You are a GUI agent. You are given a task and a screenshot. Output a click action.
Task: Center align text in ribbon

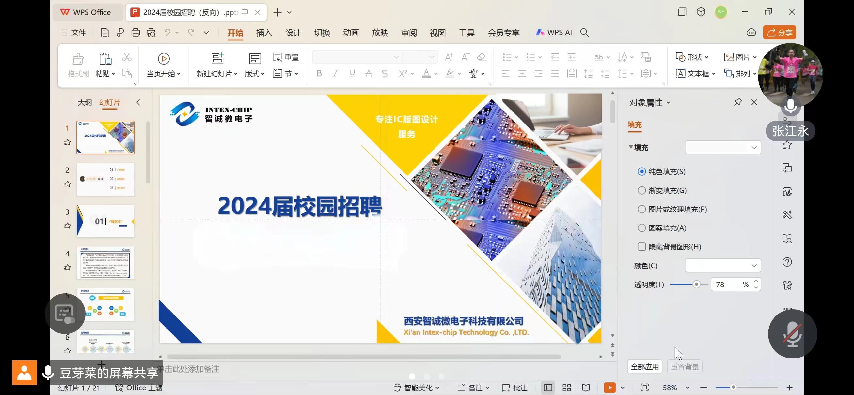(522, 74)
